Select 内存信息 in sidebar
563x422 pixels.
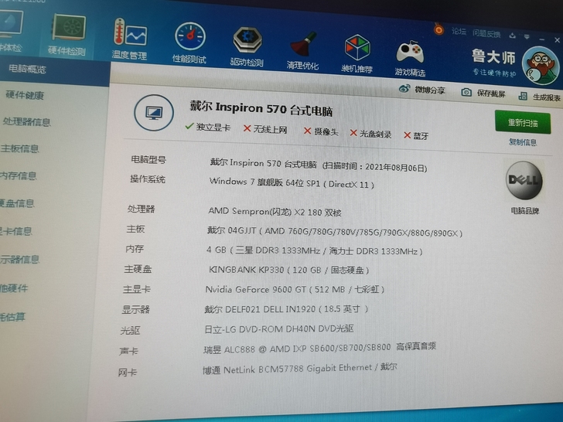18,175
